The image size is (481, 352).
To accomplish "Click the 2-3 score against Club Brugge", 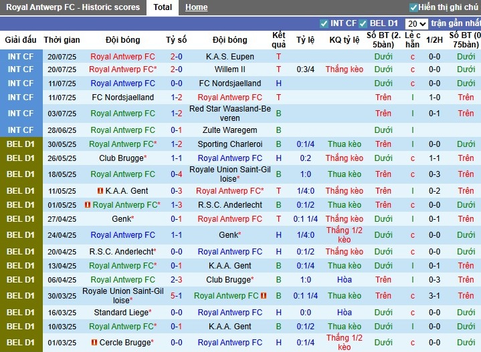I will (x=177, y=280).
